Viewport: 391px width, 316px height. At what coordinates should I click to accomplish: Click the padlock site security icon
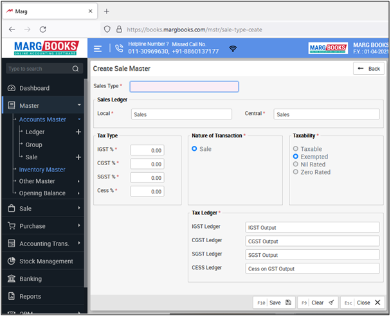119,29
